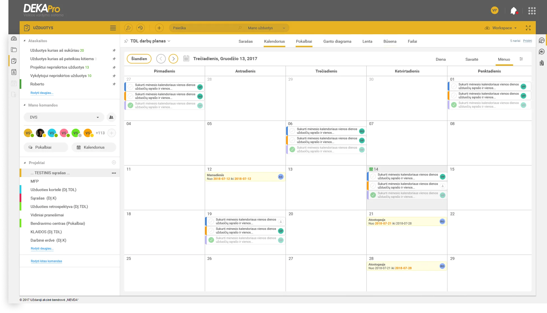
Task: Click the user-check toolbar icon
Action: coord(128,28)
